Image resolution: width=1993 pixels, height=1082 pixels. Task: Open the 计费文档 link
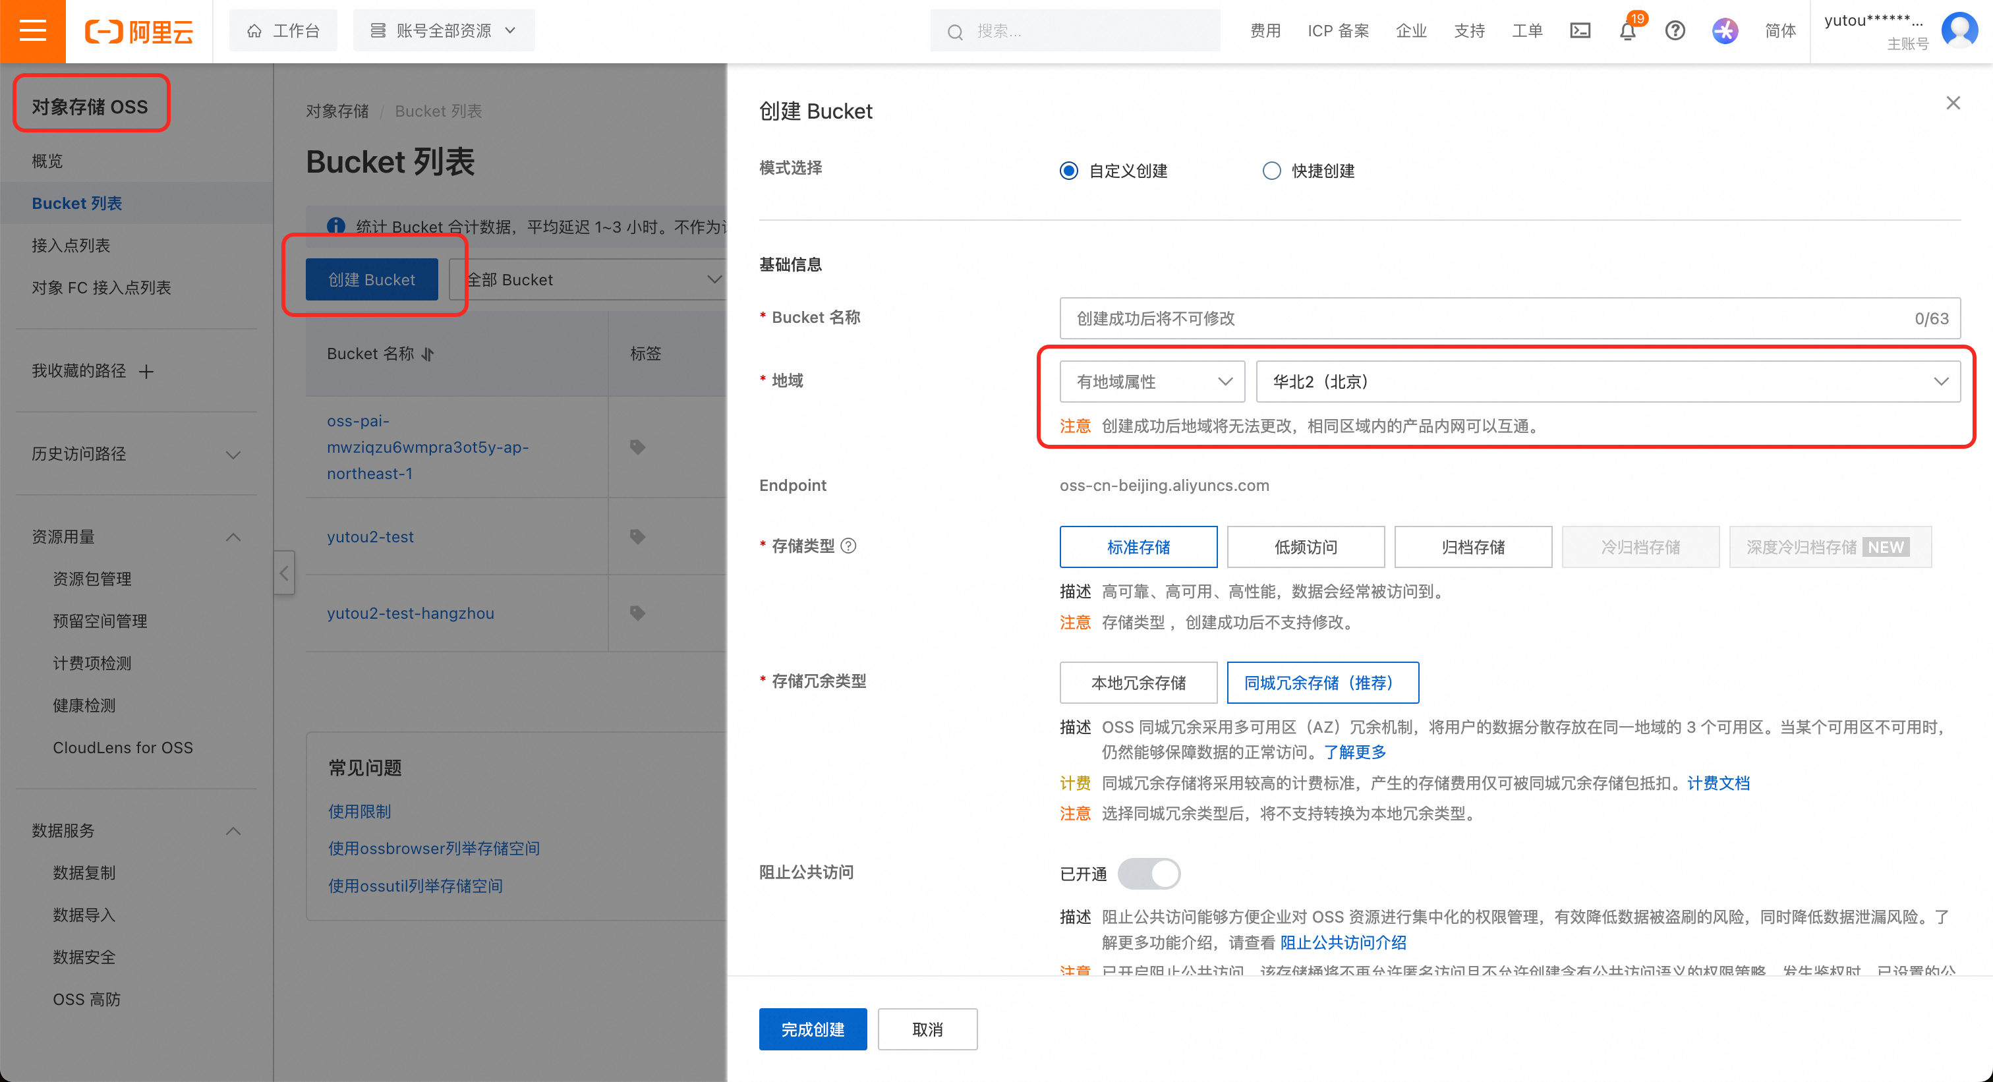point(1718,783)
